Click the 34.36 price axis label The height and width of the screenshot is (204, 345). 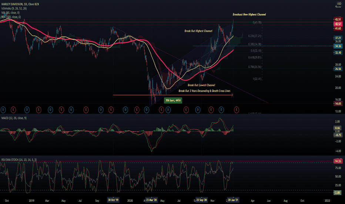(x=338, y=46)
